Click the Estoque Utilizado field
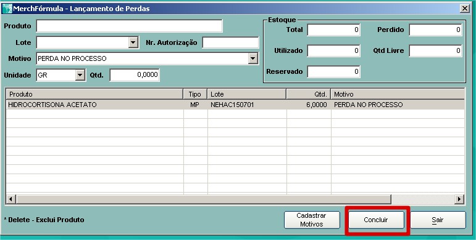The width and height of the screenshot is (476, 240). coord(333,51)
